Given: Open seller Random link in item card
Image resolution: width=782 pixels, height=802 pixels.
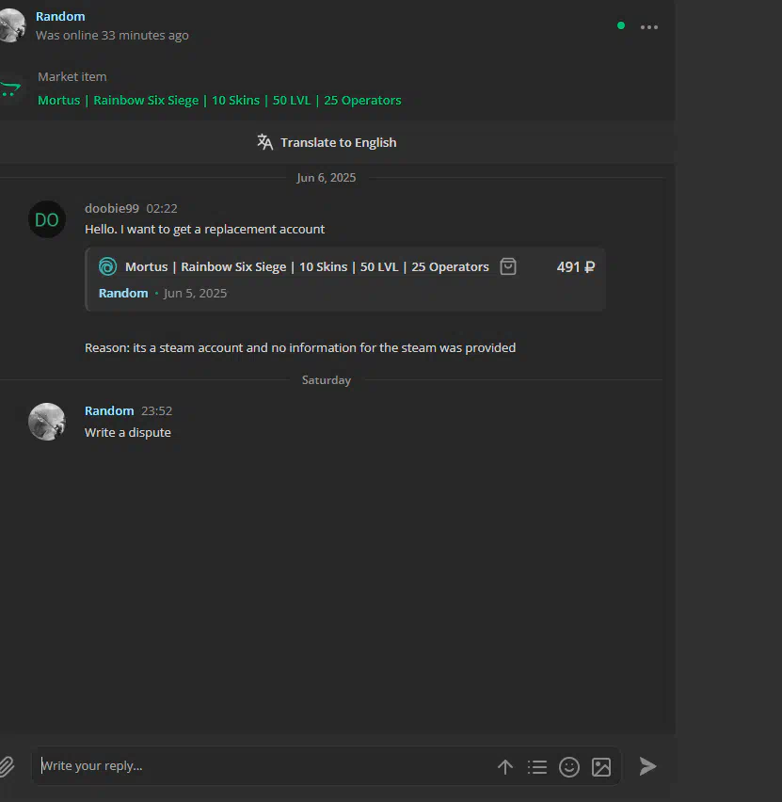Looking at the screenshot, I should click(x=123, y=293).
